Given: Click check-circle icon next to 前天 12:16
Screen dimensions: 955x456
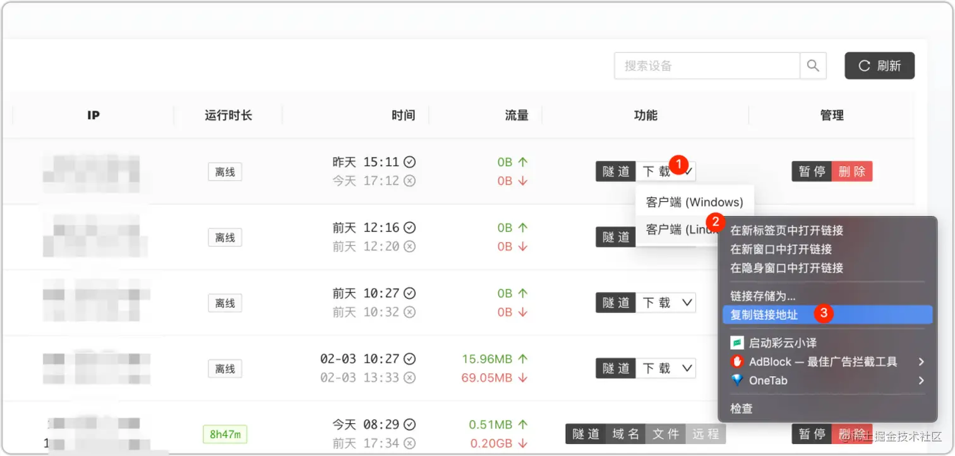Looking at the screenshot, I should pos(409,228).
